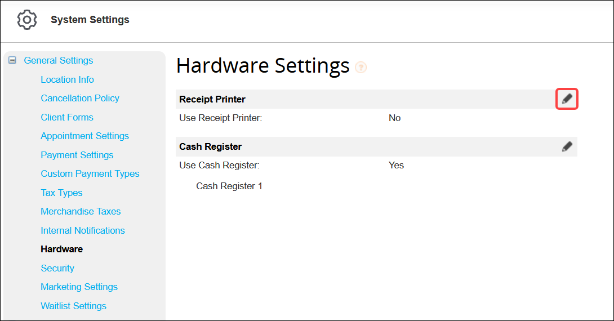The width and height of the screenshot is (614, 321).
Task: Navigate to Marketing Settings
Action: pos(79,287)
